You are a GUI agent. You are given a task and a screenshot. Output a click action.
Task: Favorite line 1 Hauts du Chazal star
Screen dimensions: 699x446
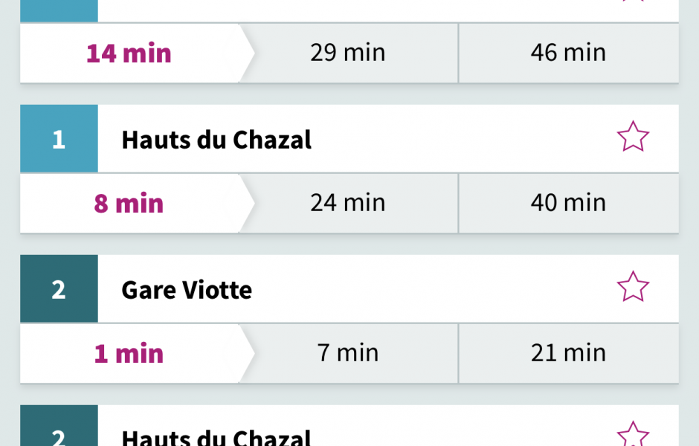click(x=633, y=137)
